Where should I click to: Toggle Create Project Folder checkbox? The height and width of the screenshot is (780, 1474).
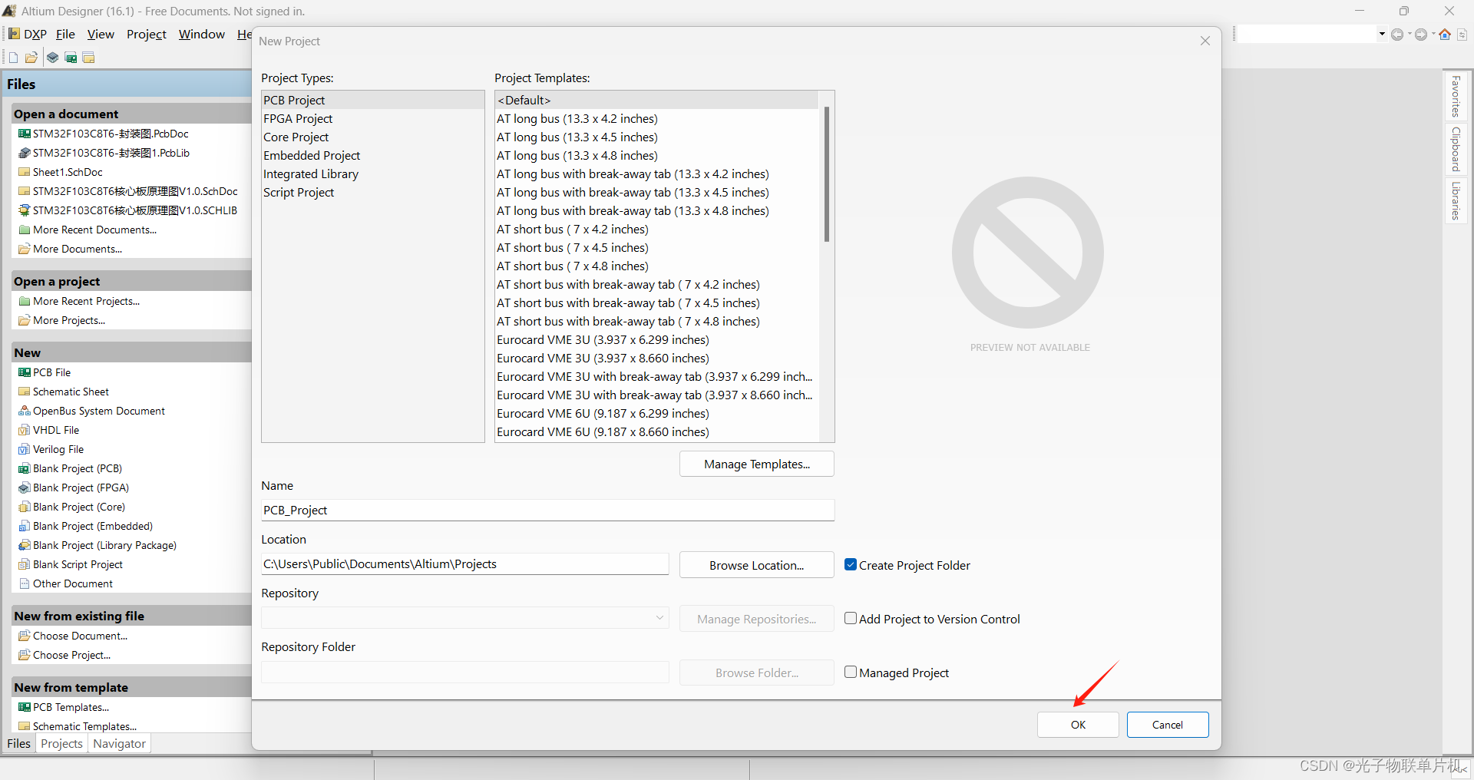[851, 564]
